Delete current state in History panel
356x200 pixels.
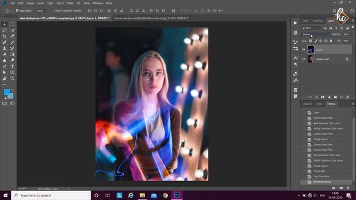[348, 188]
